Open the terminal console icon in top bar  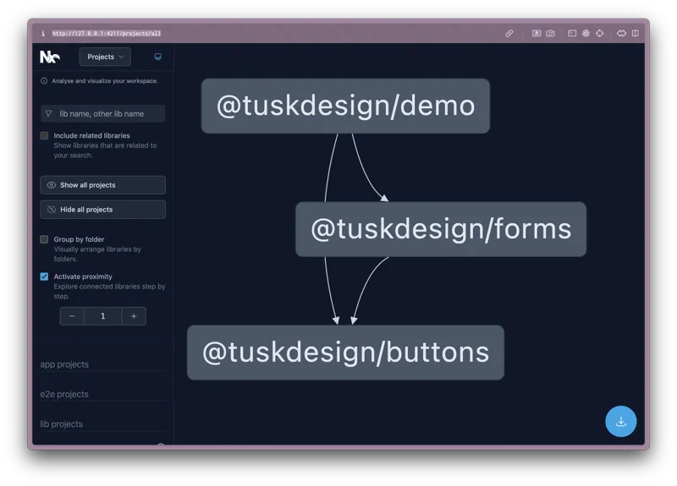coord(572,34)
